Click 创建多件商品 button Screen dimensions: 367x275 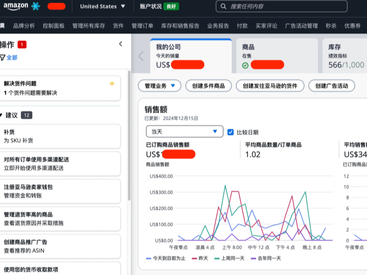209,86
